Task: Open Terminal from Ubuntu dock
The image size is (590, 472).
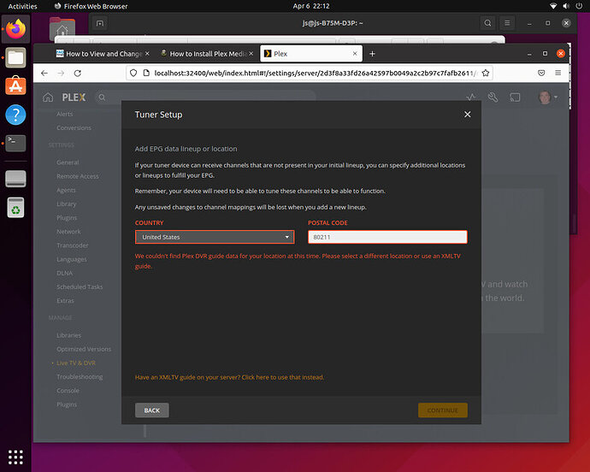Action: click(15, 143)
